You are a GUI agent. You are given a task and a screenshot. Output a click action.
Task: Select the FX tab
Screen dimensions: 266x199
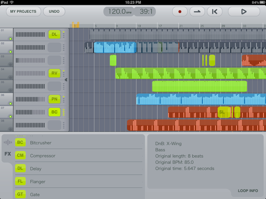[x=8, y=153]
